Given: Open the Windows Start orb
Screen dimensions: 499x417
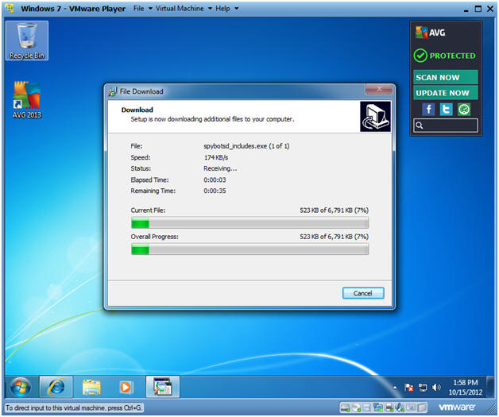Looking at the screenshot, I should pos(21,387).
